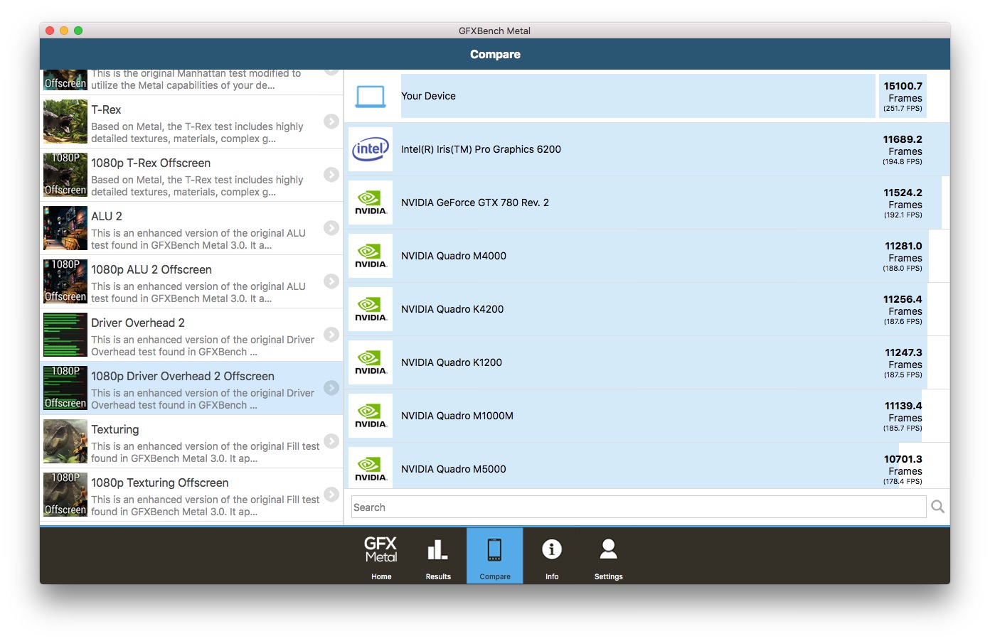Open Texturing test details arrow
Screen dimensions: 990x641
tap(331, 441)
